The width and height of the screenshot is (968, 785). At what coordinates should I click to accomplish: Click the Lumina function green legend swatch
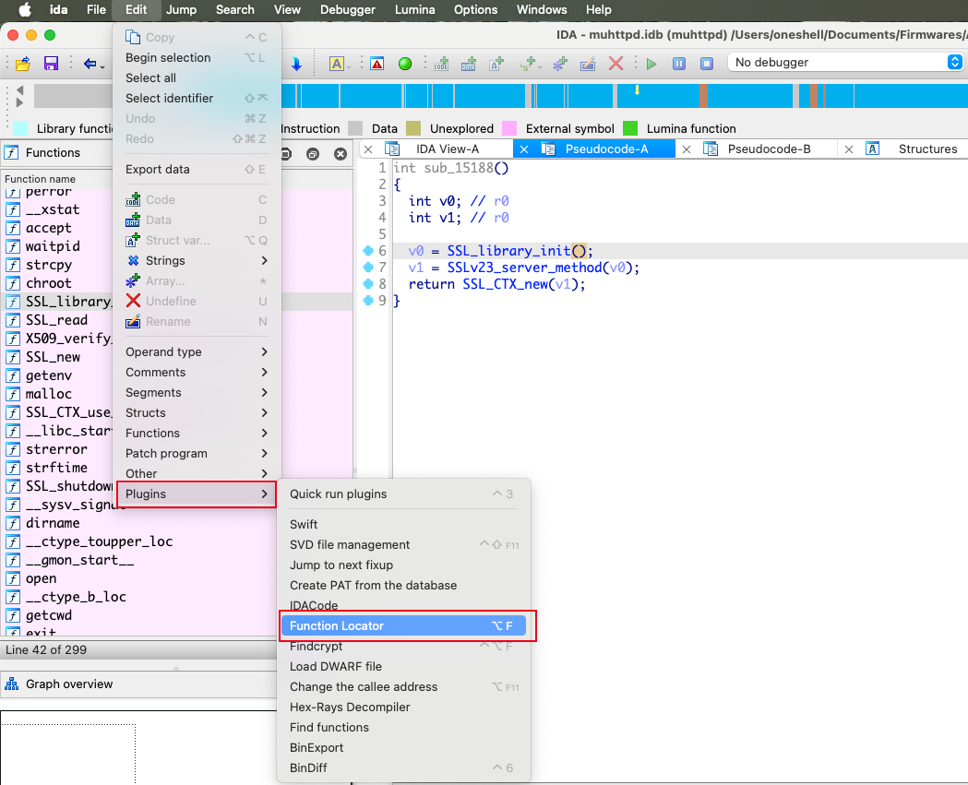click(x=630, y=128)
